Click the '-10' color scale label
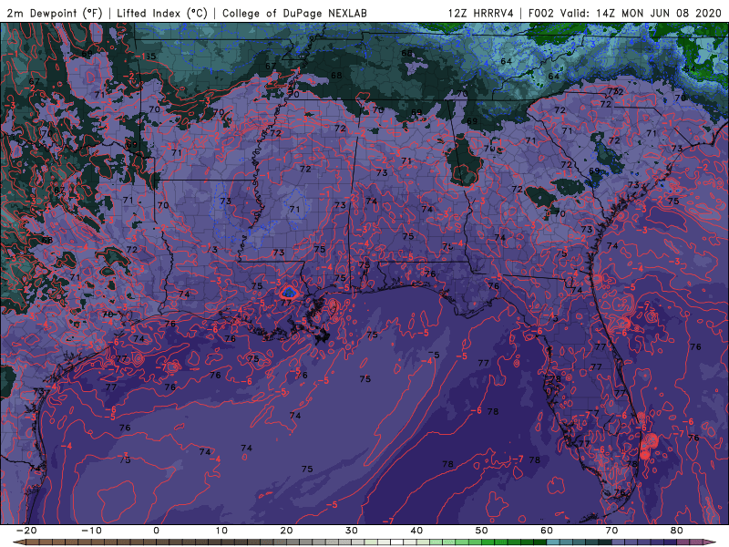Screen dimensions: 729x547 coord(91,531)
